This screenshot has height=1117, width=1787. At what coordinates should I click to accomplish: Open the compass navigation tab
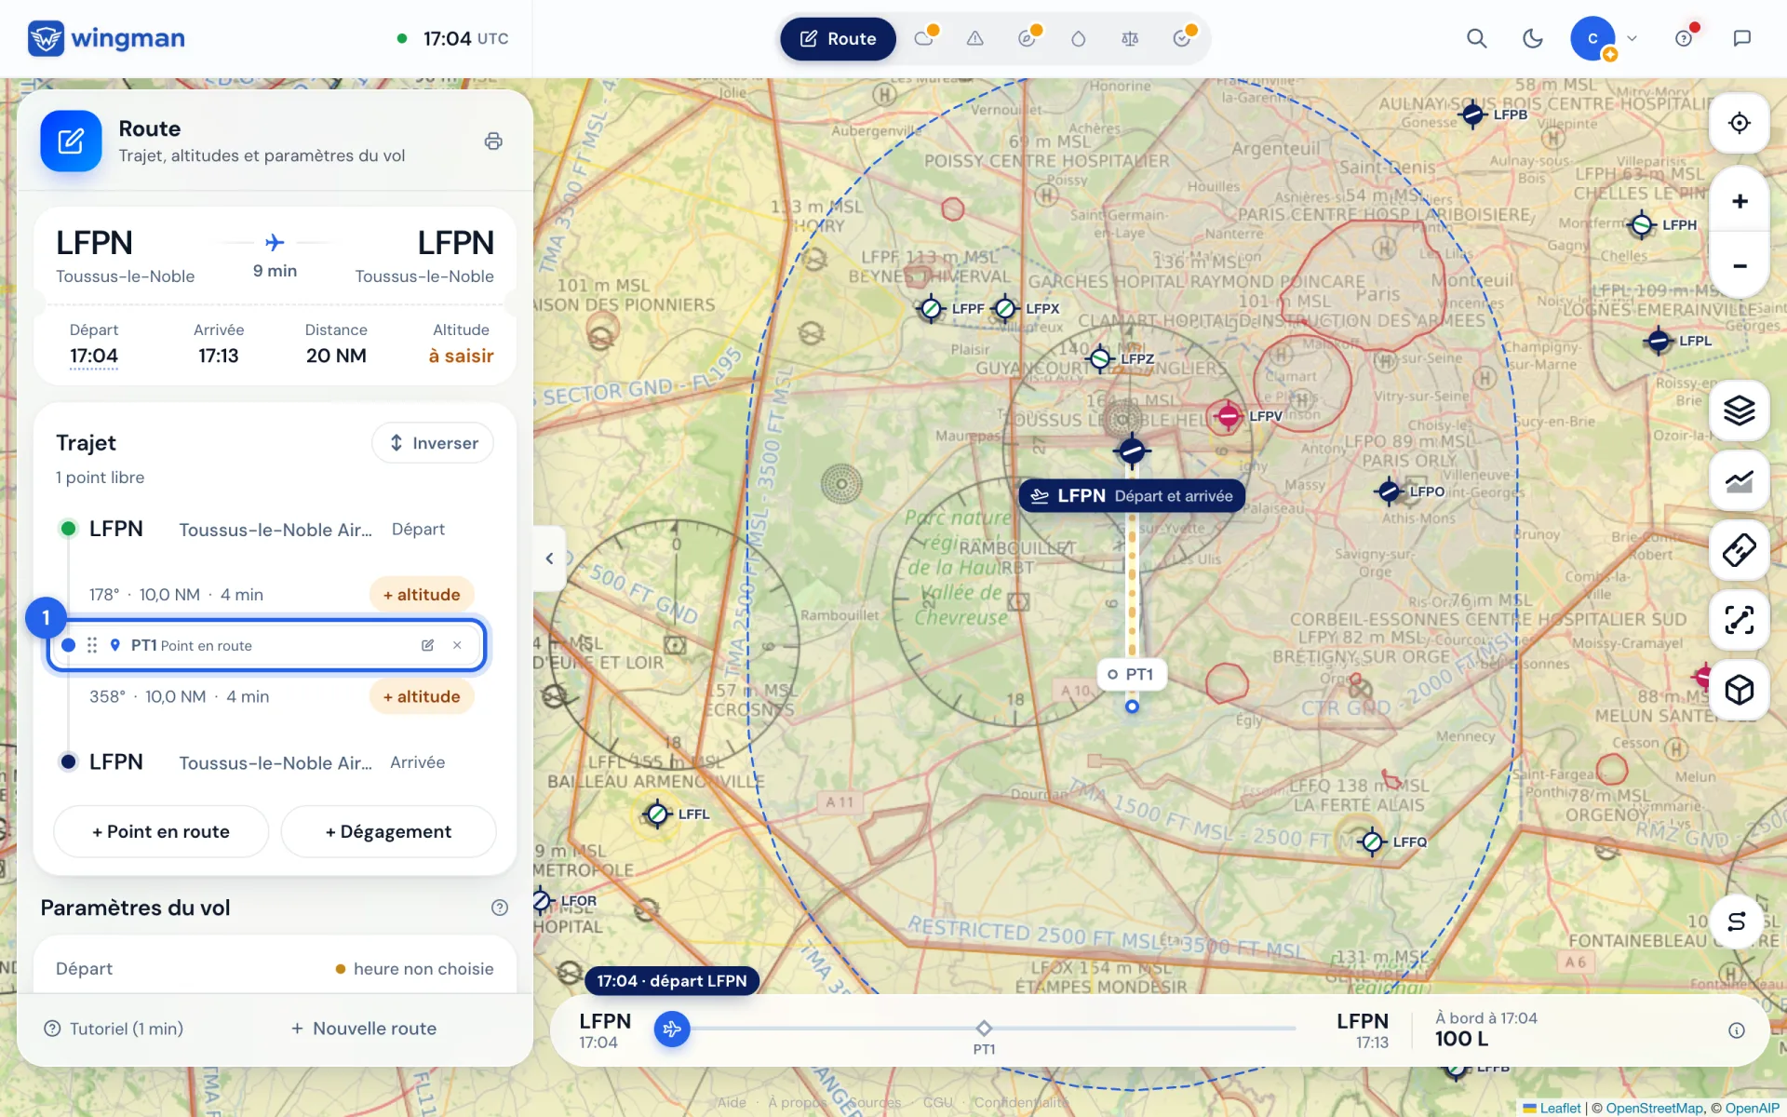1027,38
